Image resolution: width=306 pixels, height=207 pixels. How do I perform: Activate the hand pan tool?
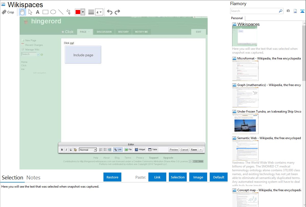[22, 12]
